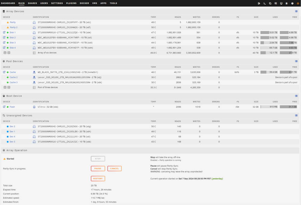Open the terminal icon in header
The height and width of the screenshot is (205, 301).
click(x=264, y=3)
